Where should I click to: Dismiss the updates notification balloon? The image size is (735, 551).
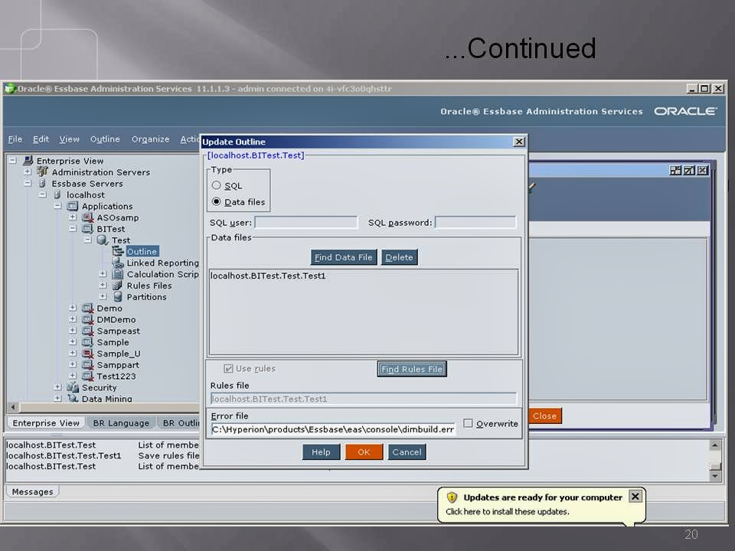635,496
